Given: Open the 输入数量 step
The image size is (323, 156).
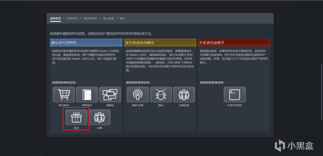Looking at the screenshot, I should (108, 18).
